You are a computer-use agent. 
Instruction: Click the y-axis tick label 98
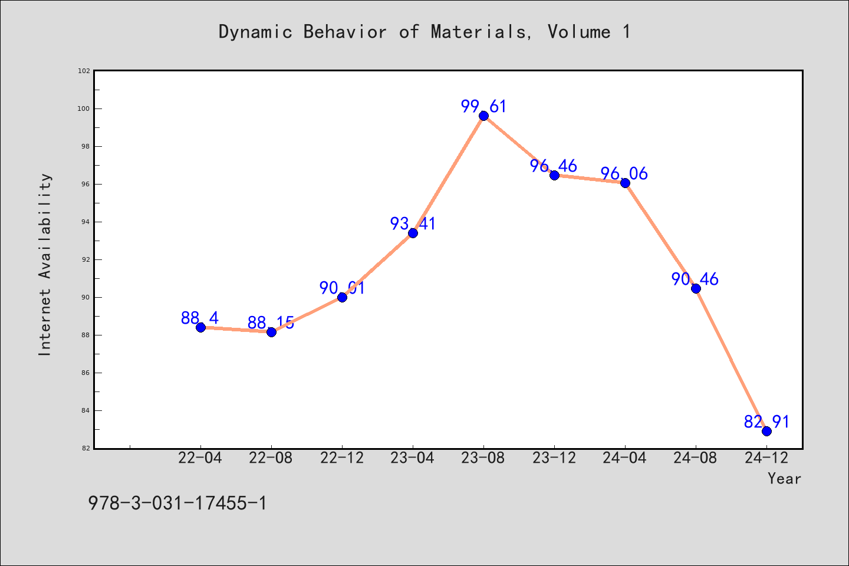click(86, 146)
